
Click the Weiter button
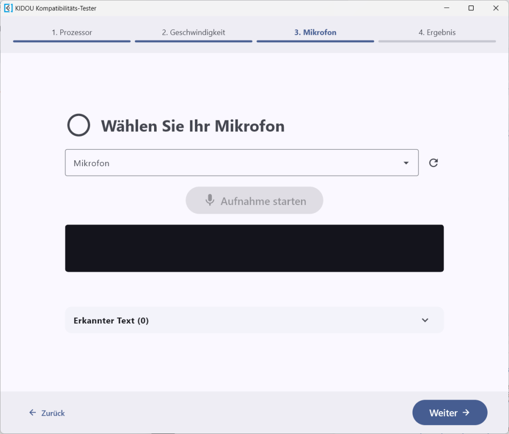(x=449, y=413)
